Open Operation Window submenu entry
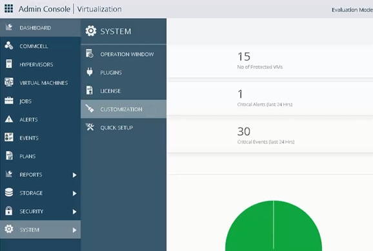This screenshot has height=251, width=373. pos(124,54)
